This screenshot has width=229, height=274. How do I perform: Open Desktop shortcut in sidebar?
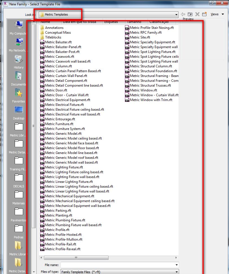[x=18, y=113]
